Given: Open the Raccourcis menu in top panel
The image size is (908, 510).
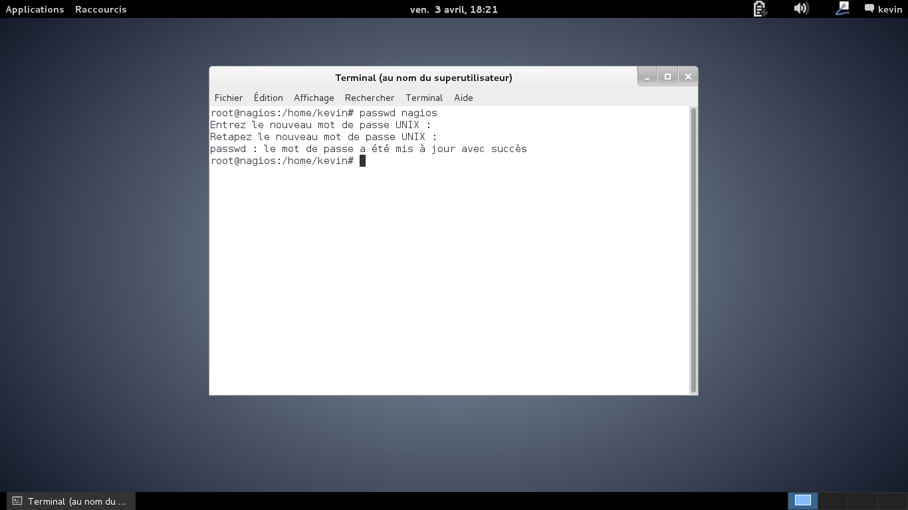Looking at the screenshot, I should coord(101,9).
